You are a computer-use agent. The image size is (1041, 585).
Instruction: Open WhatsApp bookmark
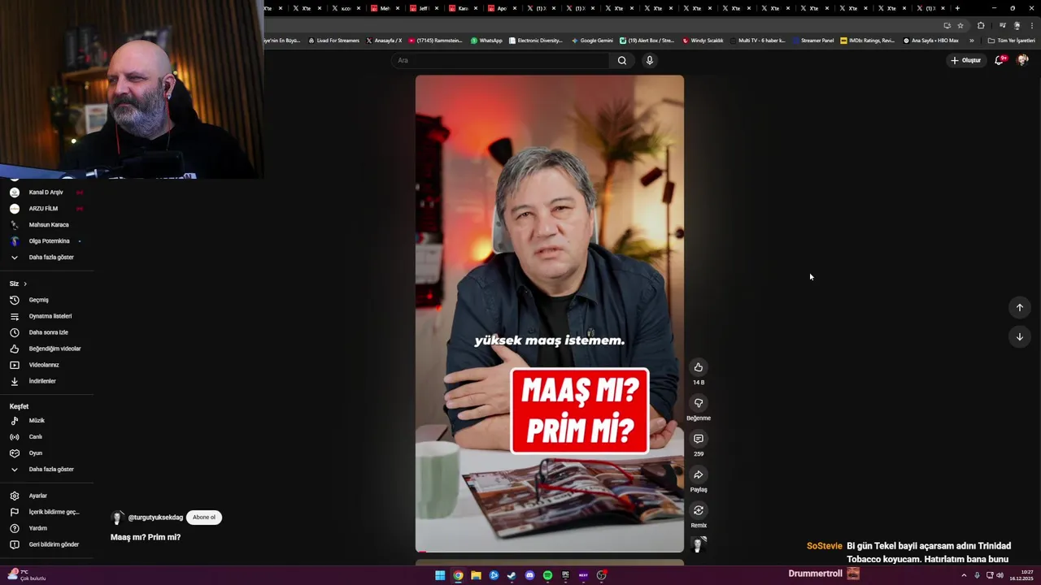point(486,40)
